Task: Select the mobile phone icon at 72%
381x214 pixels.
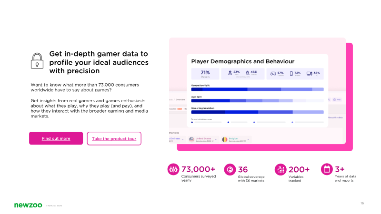Action: pyautogui.click(x=291, y=74)
